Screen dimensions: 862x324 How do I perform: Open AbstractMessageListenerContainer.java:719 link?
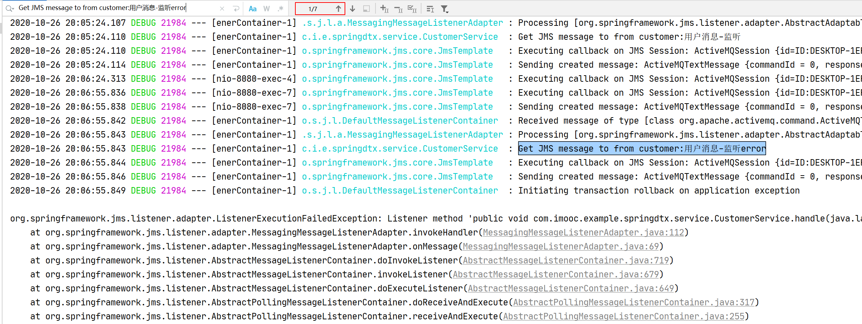click(x=566, y=261)
